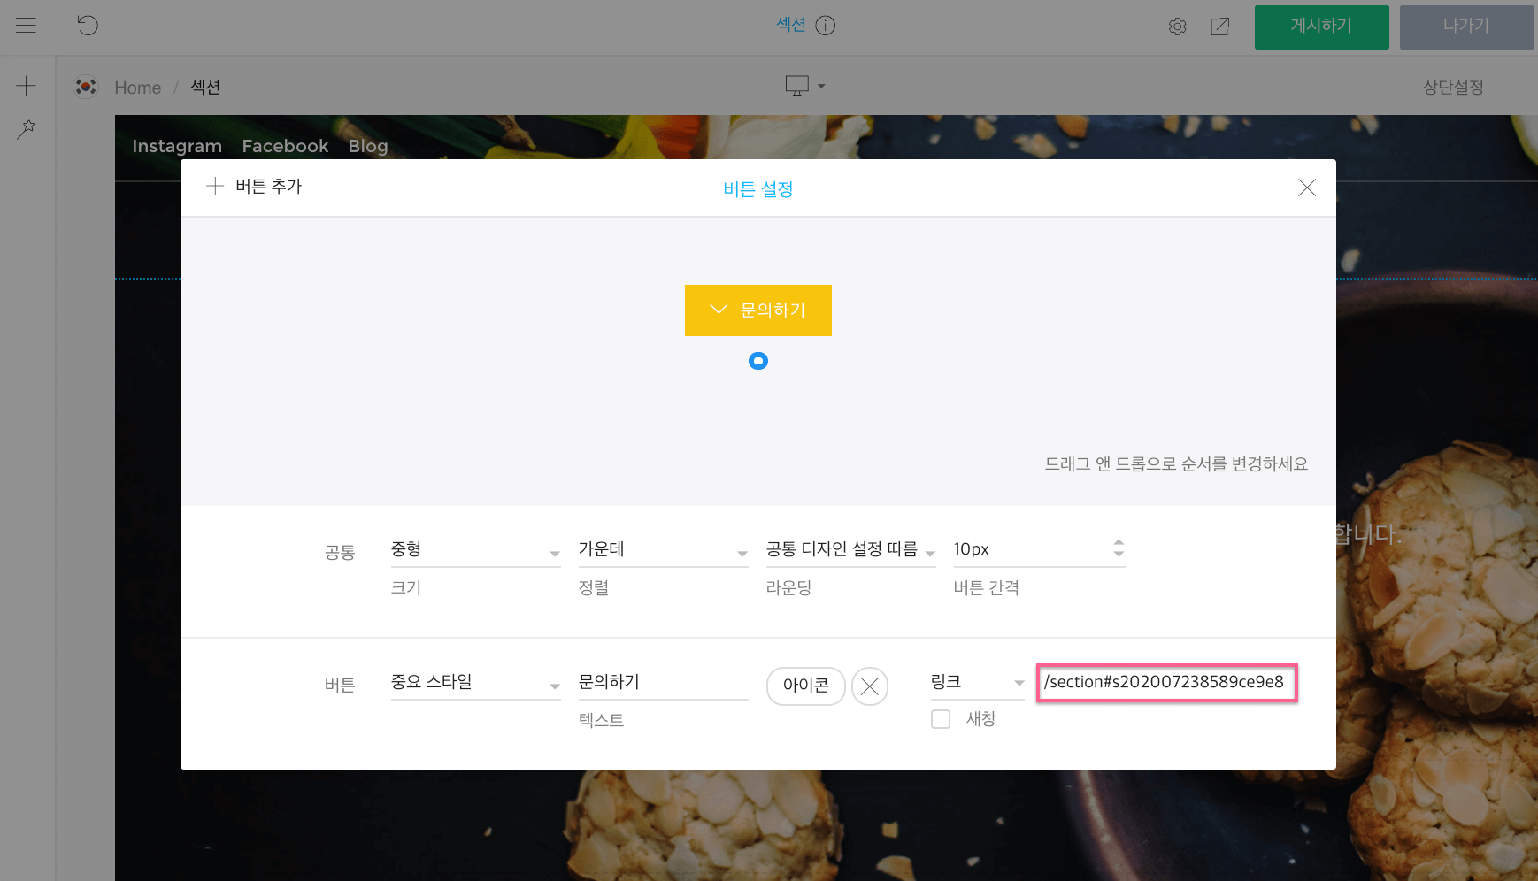Click the blue pagination dot under preview

pyautogui.click(x=758, y=361)
